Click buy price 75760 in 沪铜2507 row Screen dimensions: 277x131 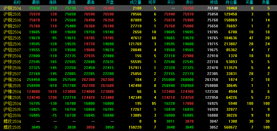[169, 26]
